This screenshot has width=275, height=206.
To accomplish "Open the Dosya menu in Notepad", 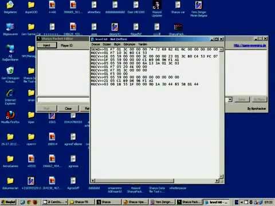I will (x=96, y=44).
